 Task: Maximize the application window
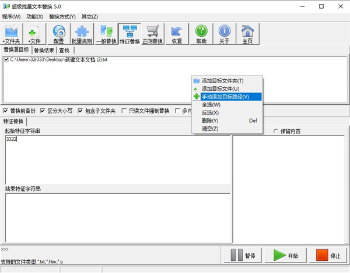321,6
